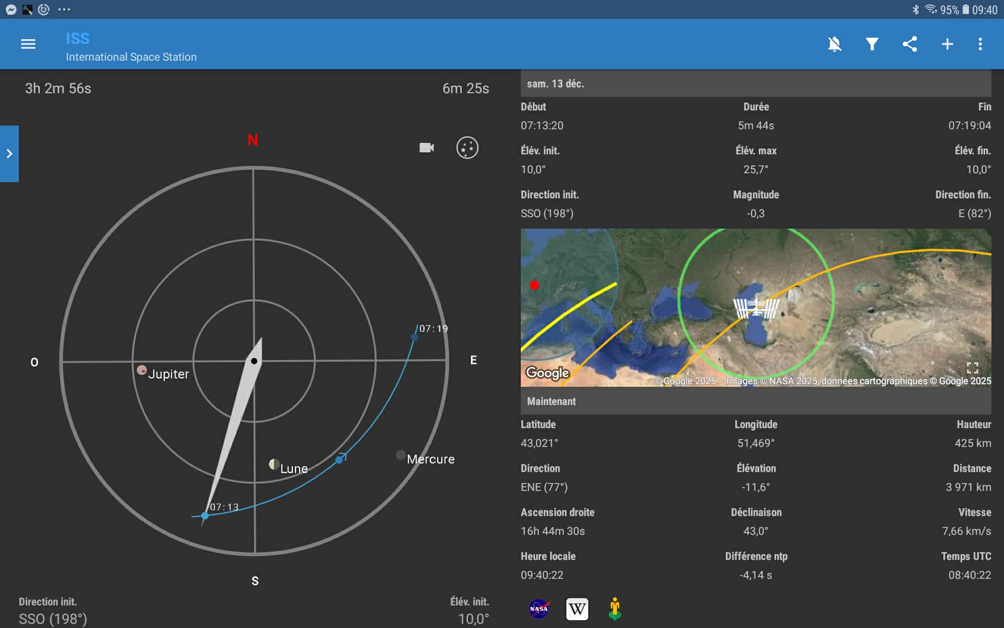
Task: Toggle the star chart sky view
Action: pos(467,148)
